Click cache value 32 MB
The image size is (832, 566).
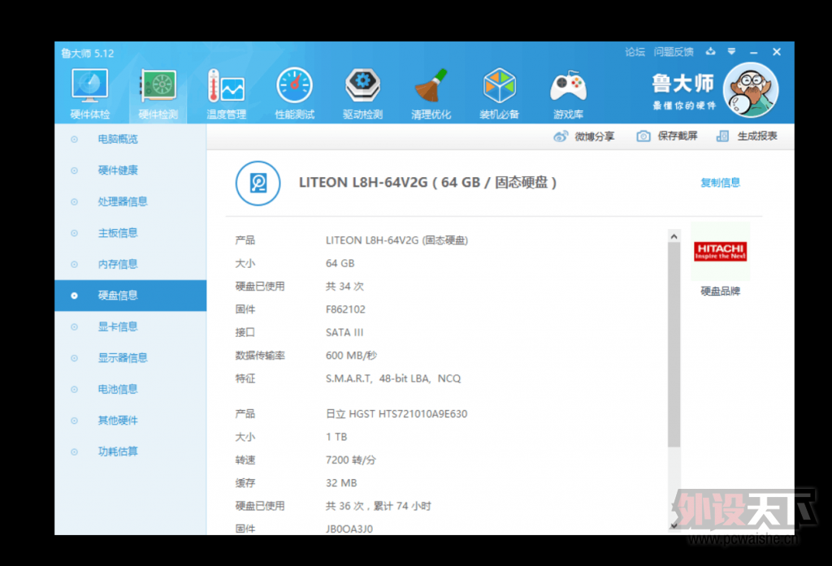click(341, 482)
